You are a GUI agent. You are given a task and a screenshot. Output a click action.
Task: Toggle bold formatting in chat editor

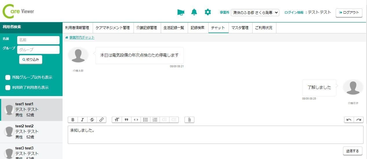click(x=73, y=120)
